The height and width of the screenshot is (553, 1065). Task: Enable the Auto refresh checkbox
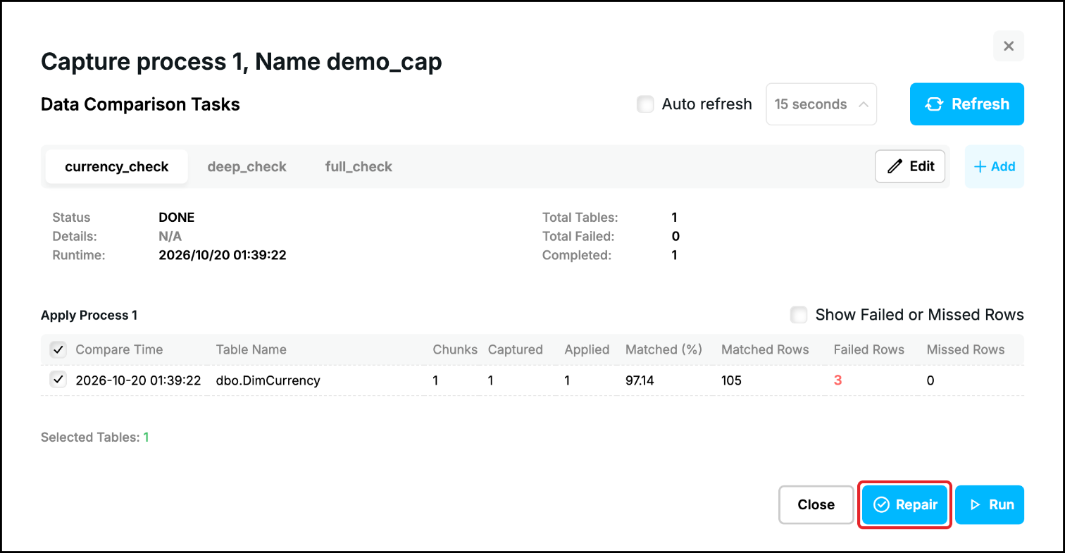pos(645,104)
